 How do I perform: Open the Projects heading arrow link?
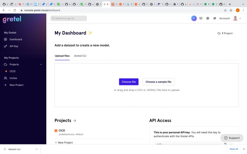[75, 120]
